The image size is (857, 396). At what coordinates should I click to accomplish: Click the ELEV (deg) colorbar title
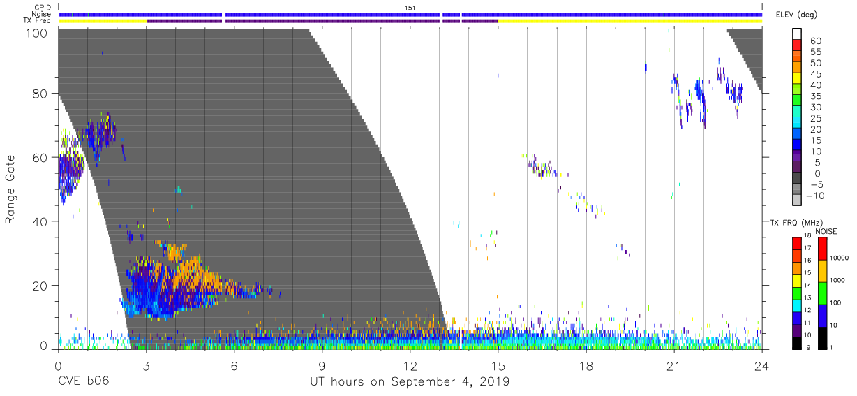tap(798, 15)
